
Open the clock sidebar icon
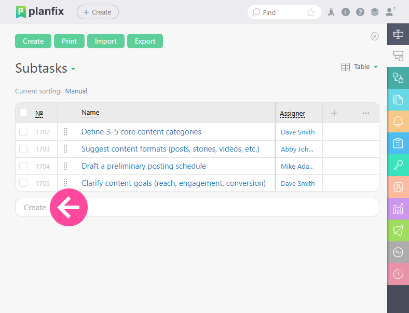(398, 274)
